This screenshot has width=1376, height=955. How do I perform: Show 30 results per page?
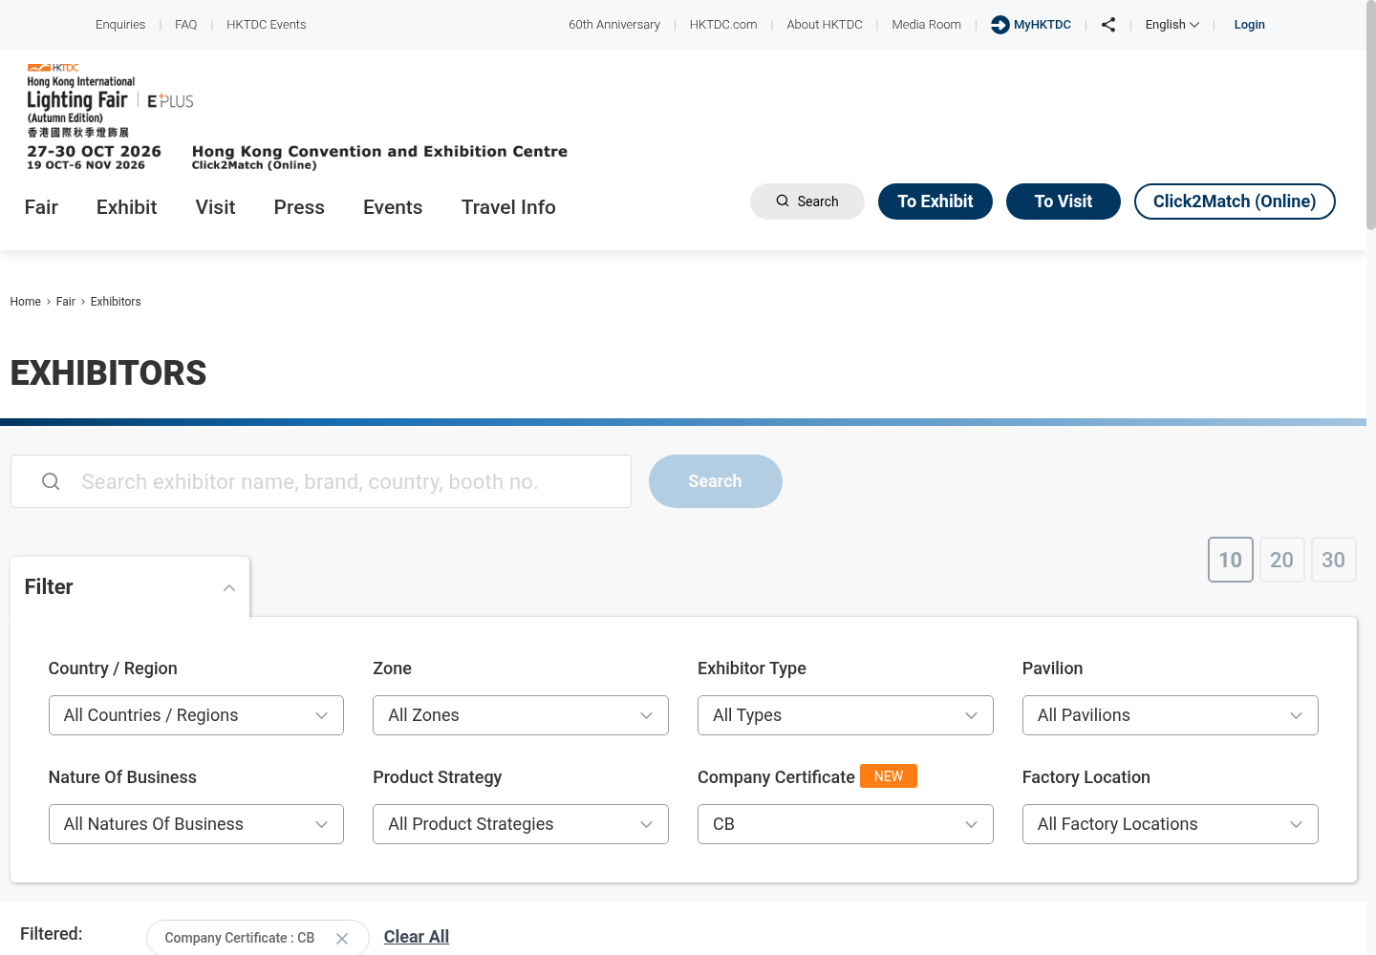[1334, 560]
